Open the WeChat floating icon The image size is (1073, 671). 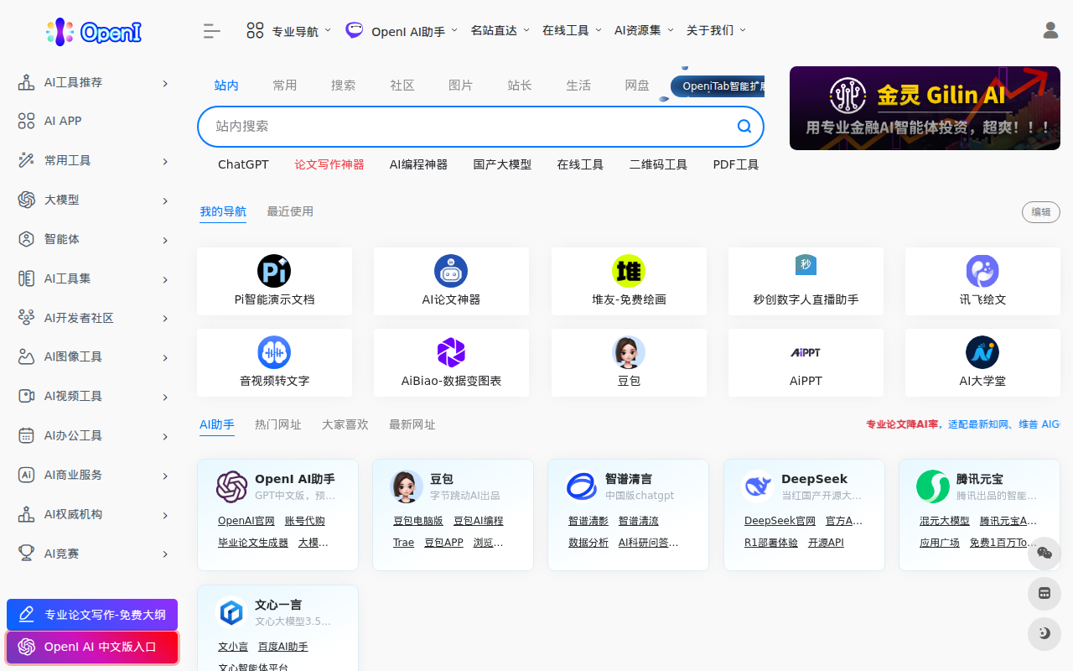pos(1044,553)
